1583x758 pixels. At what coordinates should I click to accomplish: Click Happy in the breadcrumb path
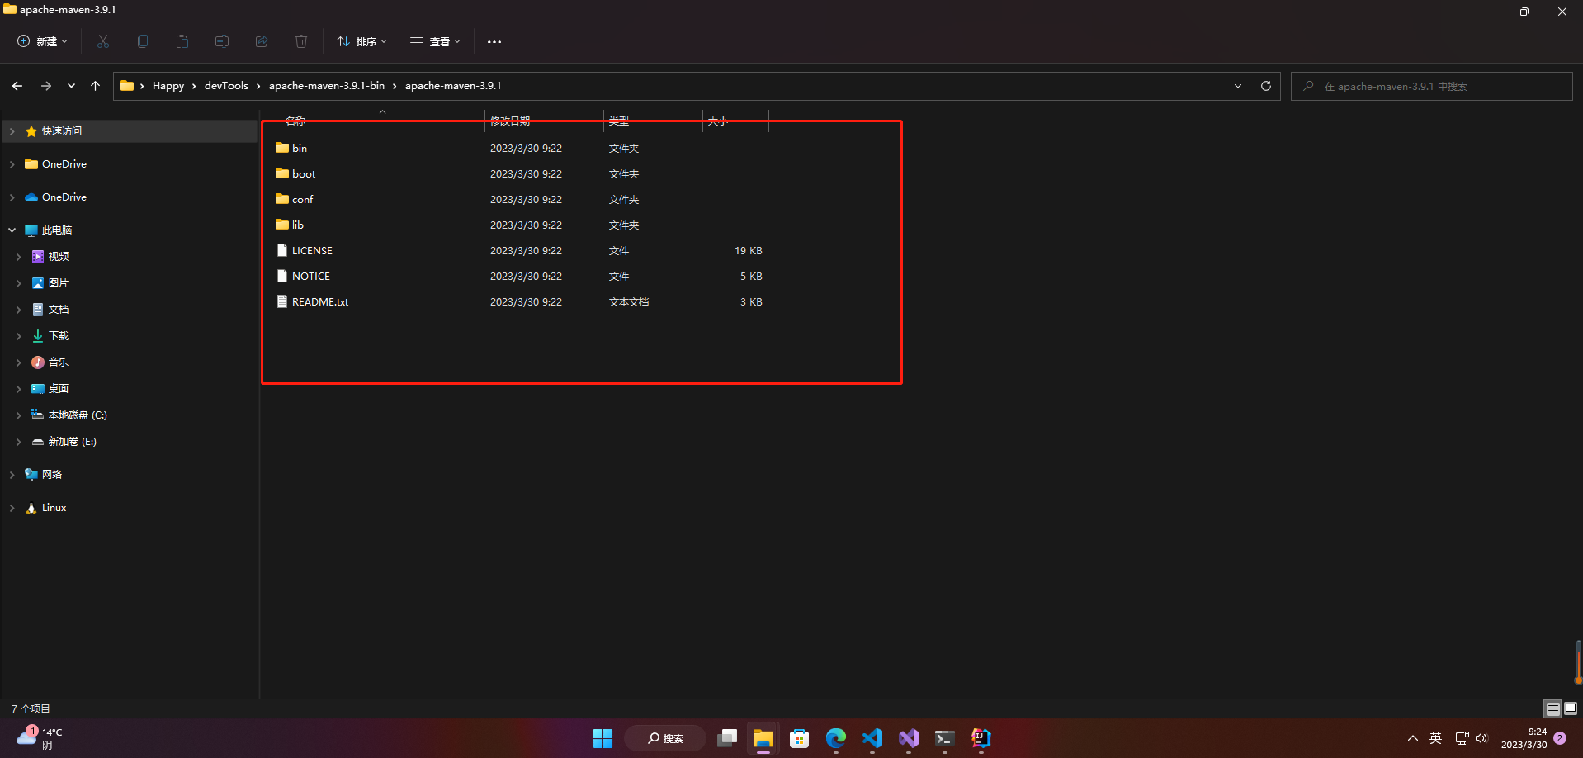[x=168, y=86]
